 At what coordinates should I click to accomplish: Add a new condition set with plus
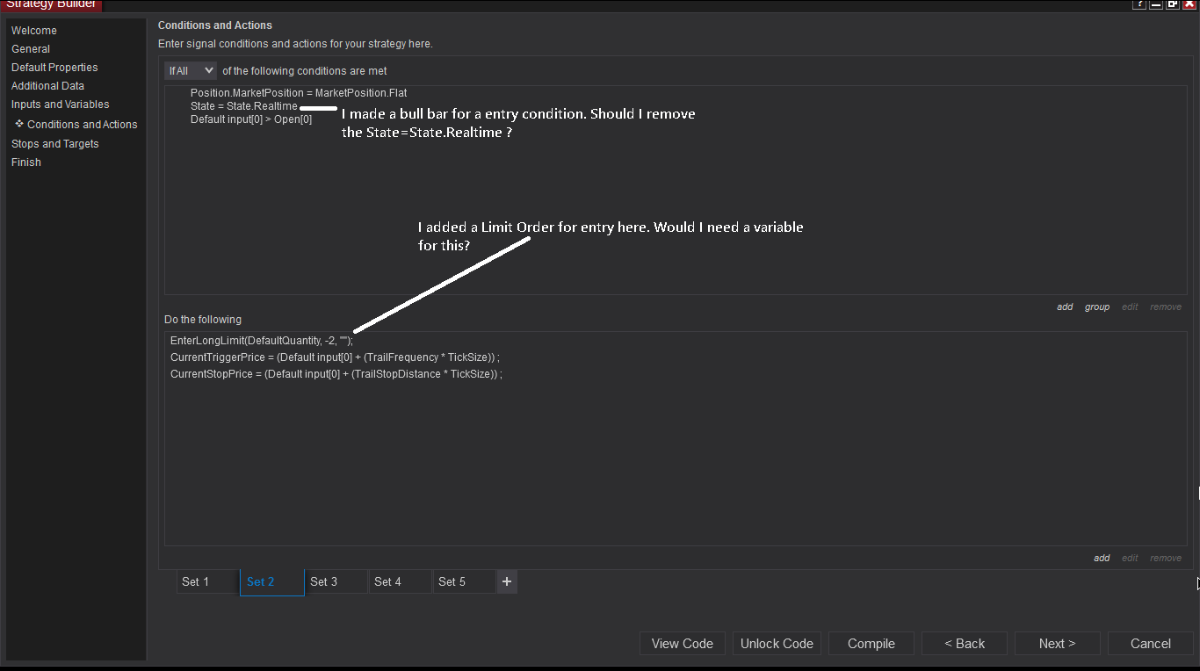[507, 581]
